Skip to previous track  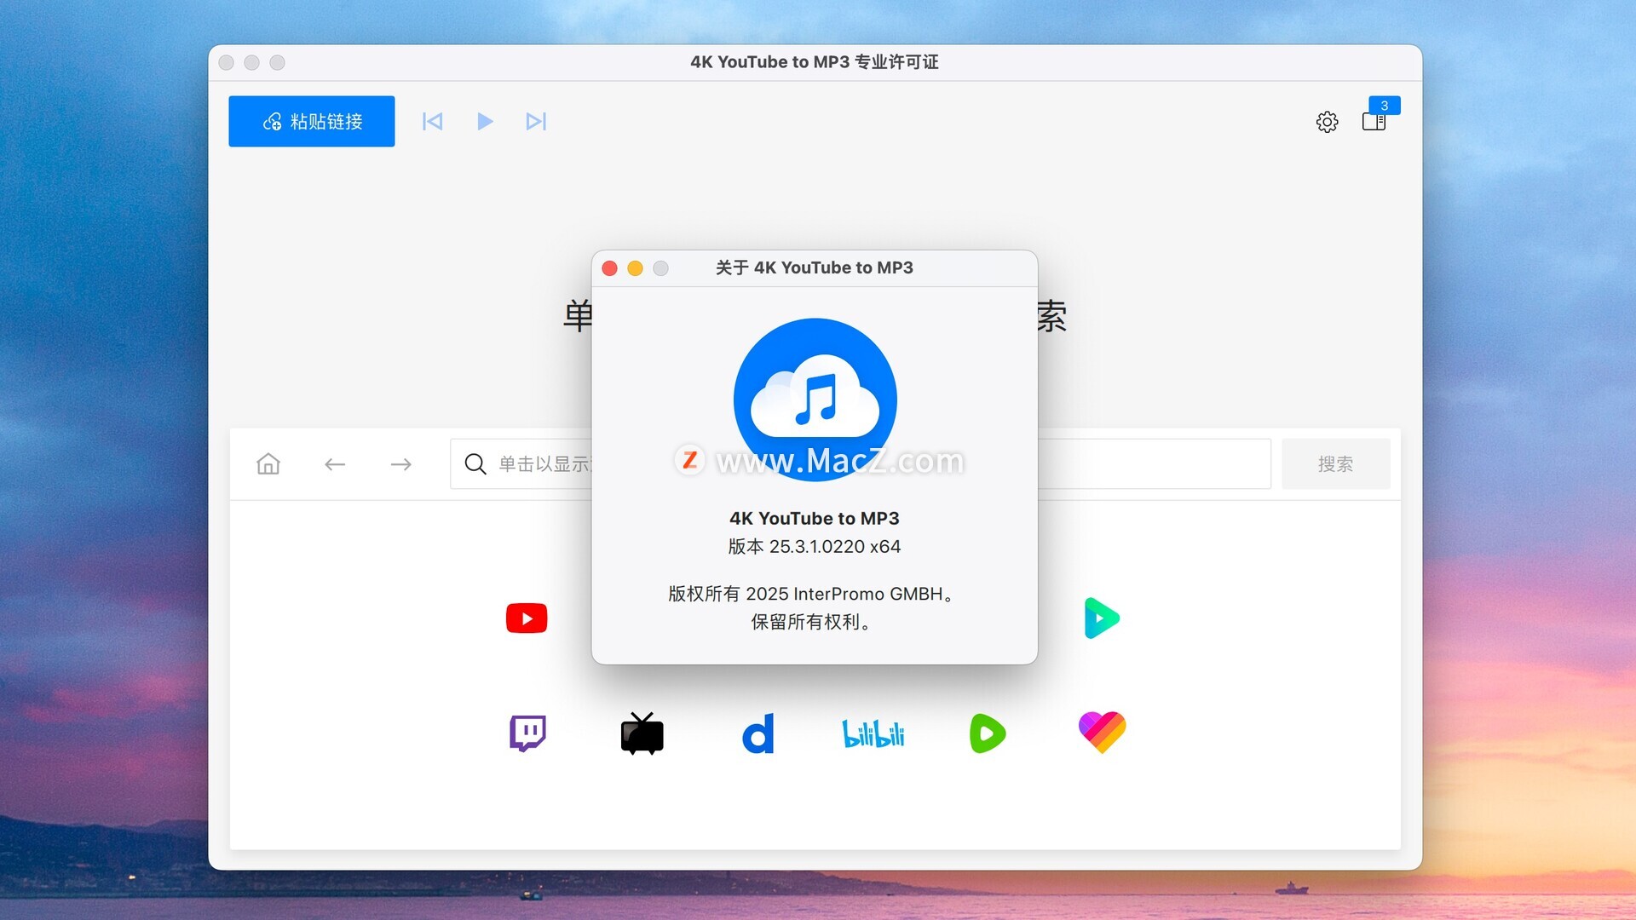pyautogui.click(x=433, y=121)
